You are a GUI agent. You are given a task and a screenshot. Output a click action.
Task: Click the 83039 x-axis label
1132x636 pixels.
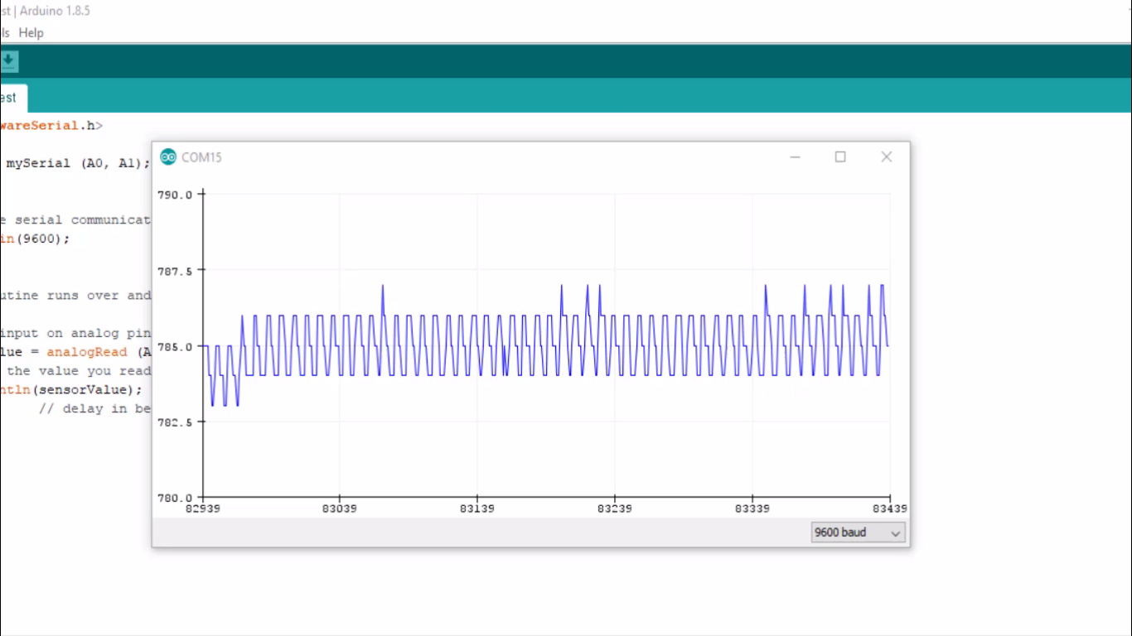pyautogui.click(x=340, y=508)
